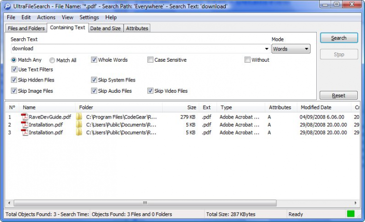This screenshot has width=365, height=222.
Task: Uncheck Skip Hidden Files
Action: (14, 80)
